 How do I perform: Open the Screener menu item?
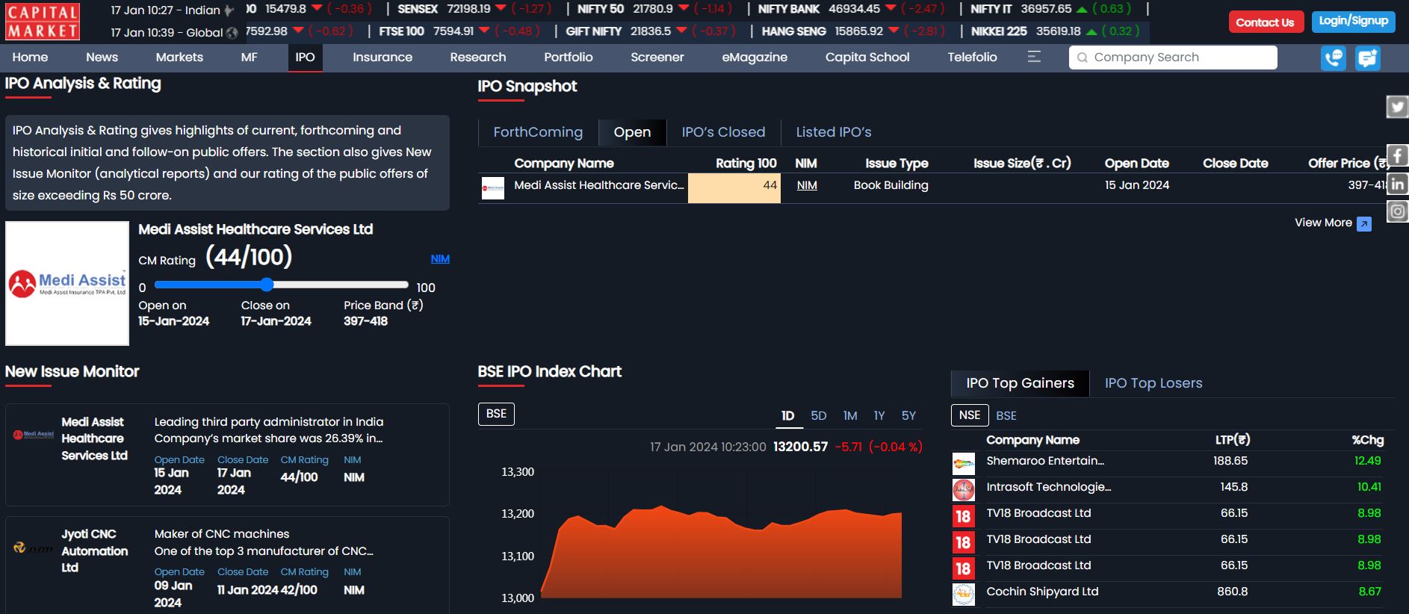tap(657, 57)
